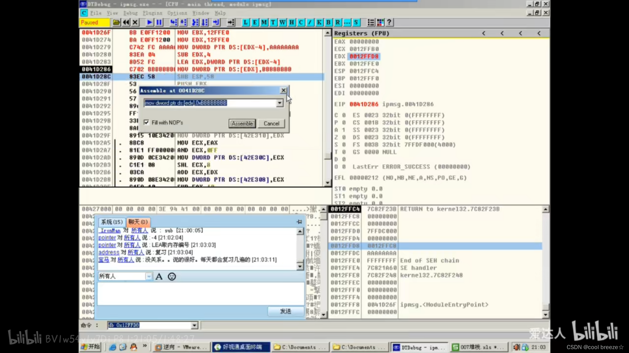
Task: Open the Log window (L)
Action: pyautogui.click(x=245, y=23)
